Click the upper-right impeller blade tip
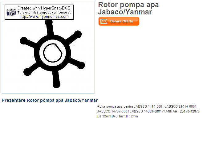The height and width of the screenshot is (141, 203). pos(78,34)
